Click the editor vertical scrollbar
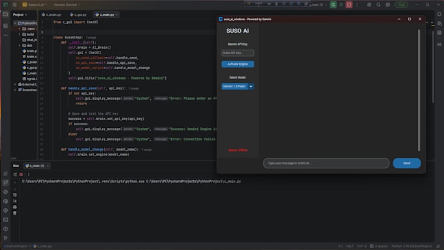The width and height of the screenshot is (444, 250). 433,67
